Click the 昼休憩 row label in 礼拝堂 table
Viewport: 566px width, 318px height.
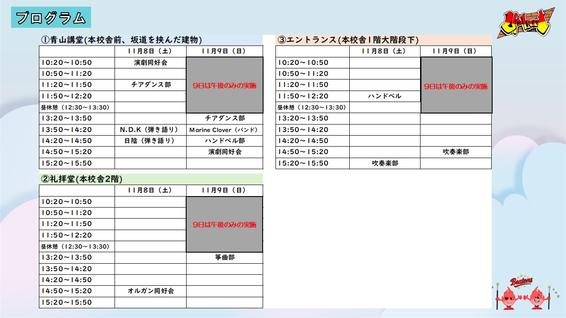click(x=75, y=246)
